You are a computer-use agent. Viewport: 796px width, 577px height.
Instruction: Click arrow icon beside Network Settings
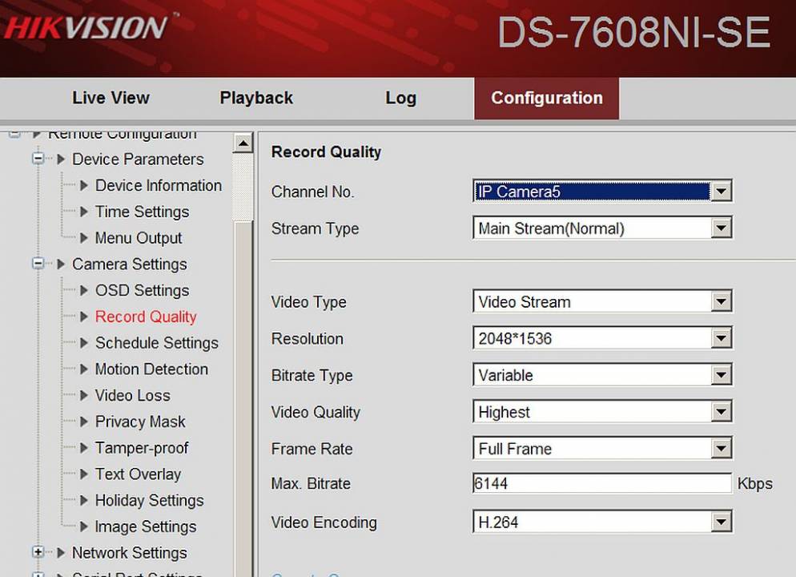tap(61, 553)
